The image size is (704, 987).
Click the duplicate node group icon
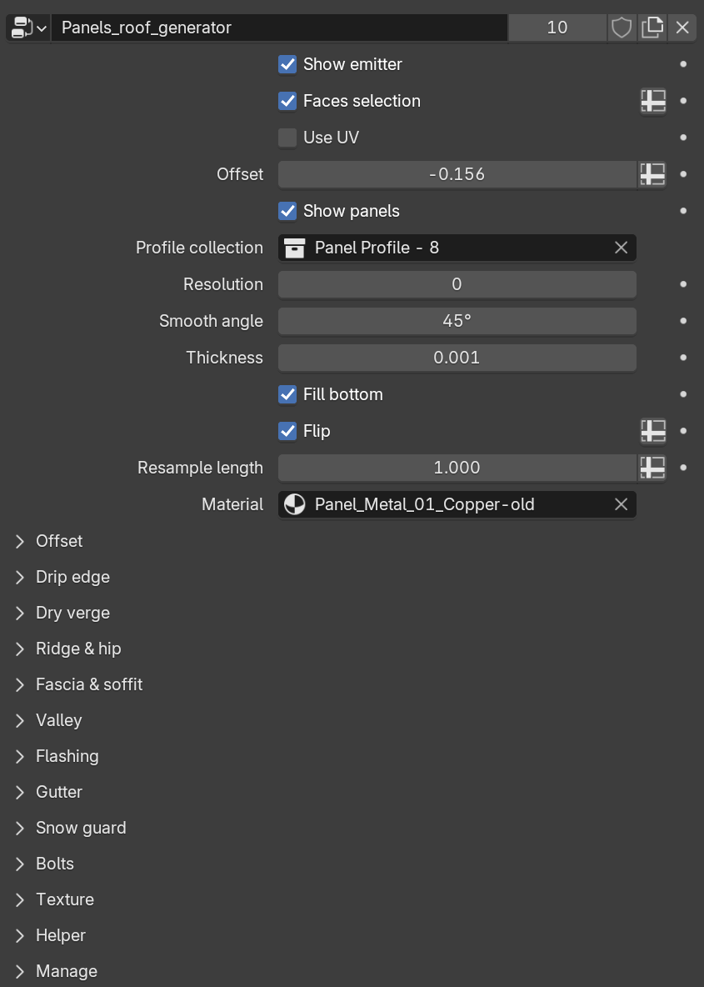pos(652,28)
